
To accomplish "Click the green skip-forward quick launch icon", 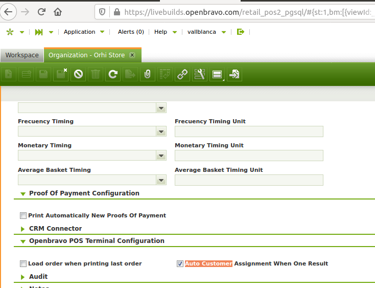I will pos(39,32).
